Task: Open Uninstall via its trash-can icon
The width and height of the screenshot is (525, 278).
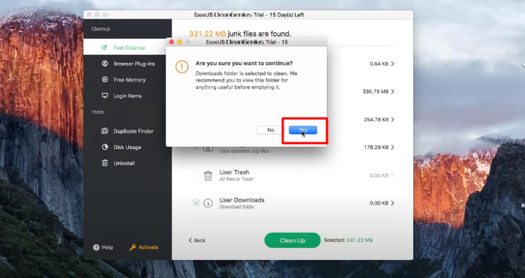Action: coord(105,163)
